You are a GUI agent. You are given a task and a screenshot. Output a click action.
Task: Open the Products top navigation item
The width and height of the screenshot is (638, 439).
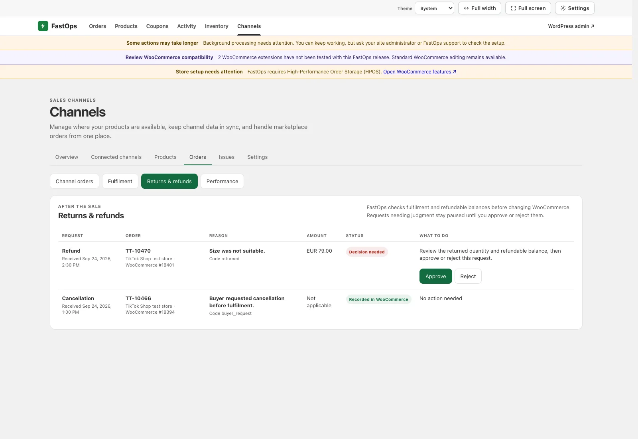coord(126,26)
